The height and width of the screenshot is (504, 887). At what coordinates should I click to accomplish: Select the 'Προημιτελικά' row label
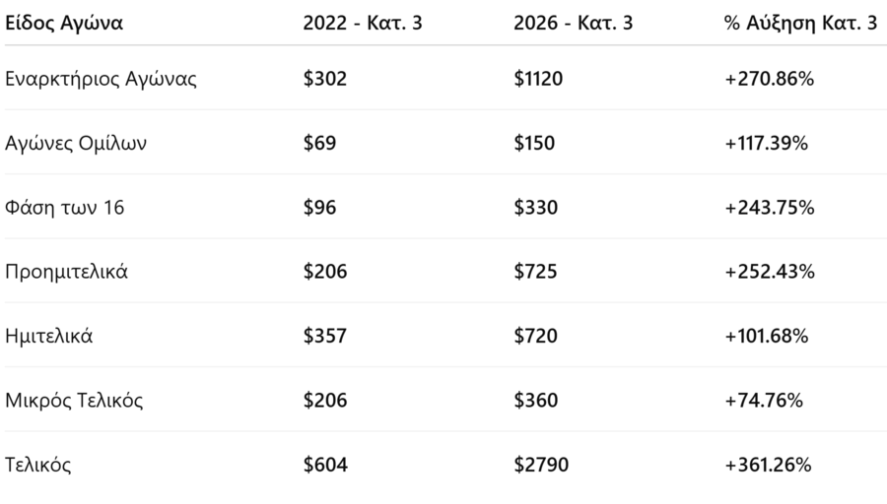click(x=66, y=272)
